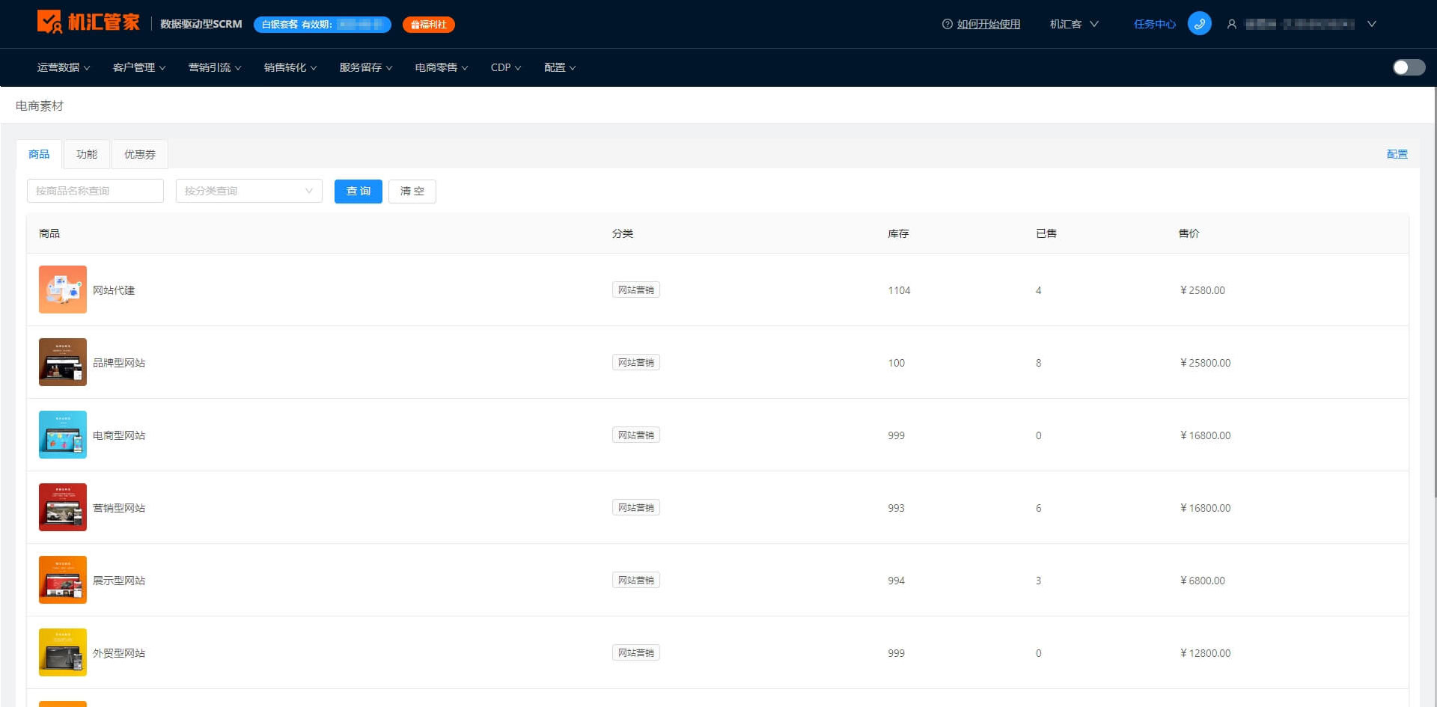1437x707 pixels.
Task: Expand the 配置 navigation menu
Action: coord(560,67)
